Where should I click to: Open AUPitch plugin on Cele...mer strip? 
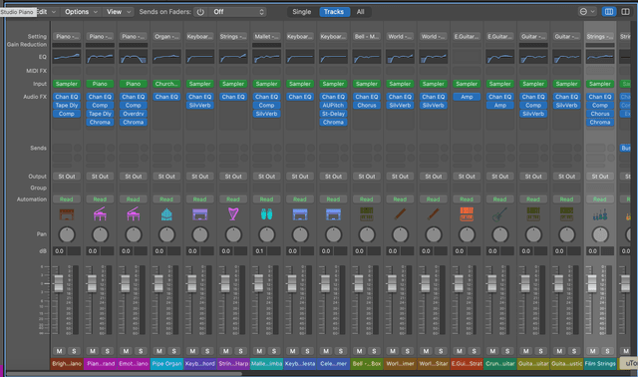(333, 105)
